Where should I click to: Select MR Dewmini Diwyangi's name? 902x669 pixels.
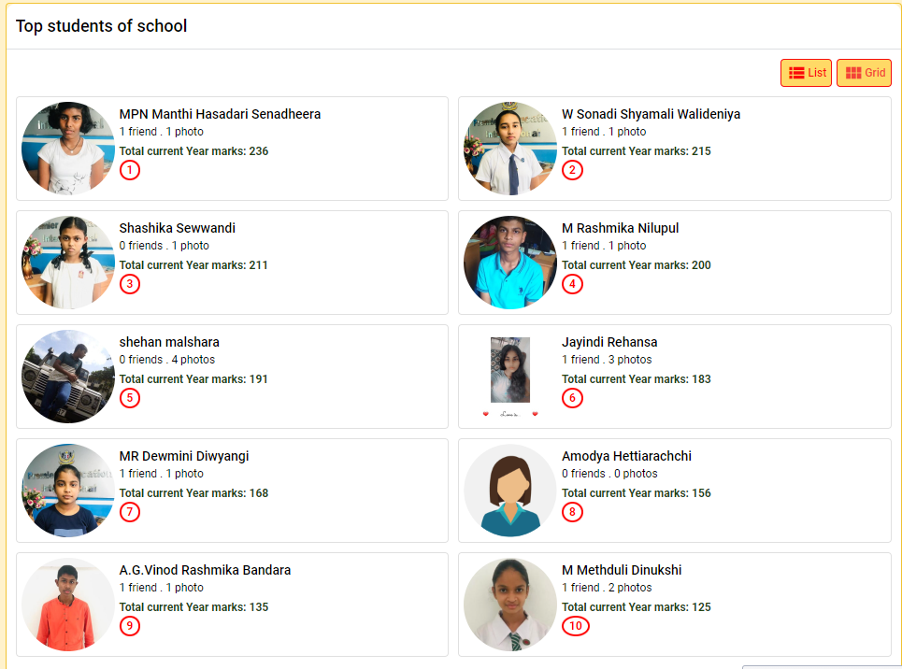[x=184, y=456]
